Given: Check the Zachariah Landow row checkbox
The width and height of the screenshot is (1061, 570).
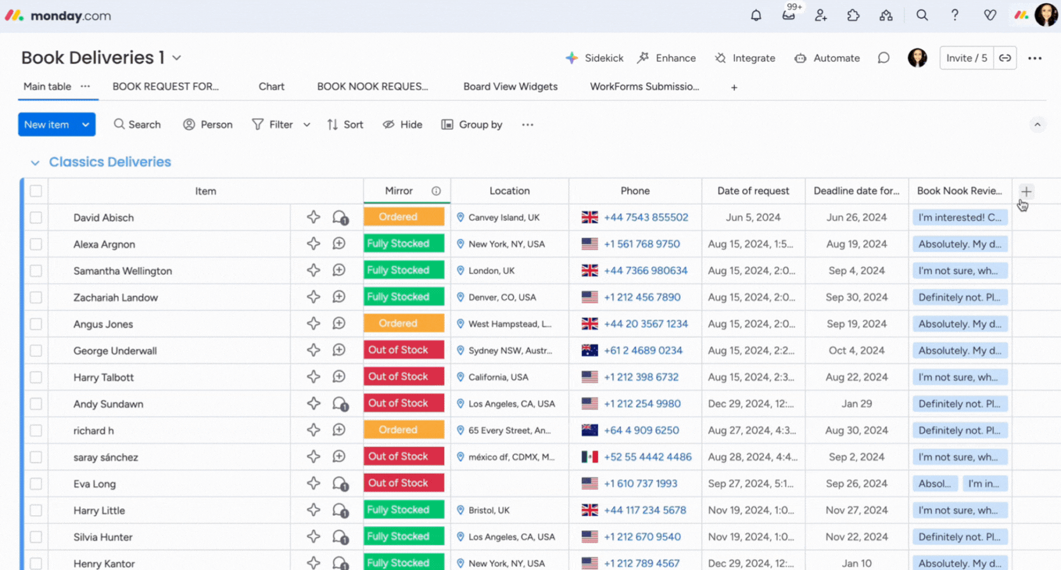Looking at the screenshot, I should click(36, 298).
